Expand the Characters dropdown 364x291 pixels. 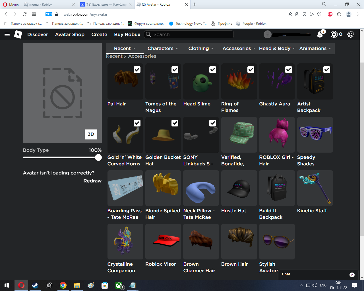point(163,48)
